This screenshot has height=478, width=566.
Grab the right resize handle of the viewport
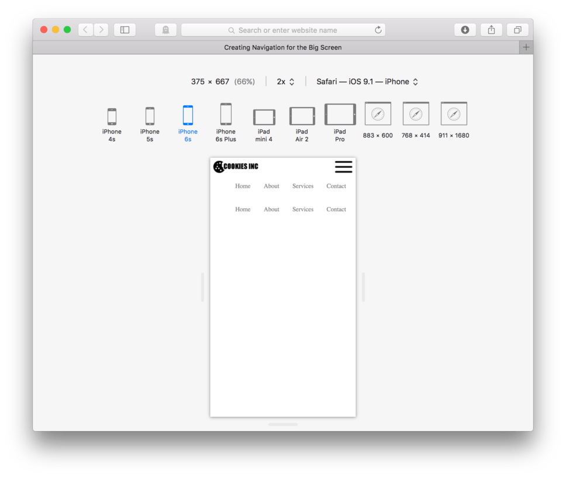(363, 287)
